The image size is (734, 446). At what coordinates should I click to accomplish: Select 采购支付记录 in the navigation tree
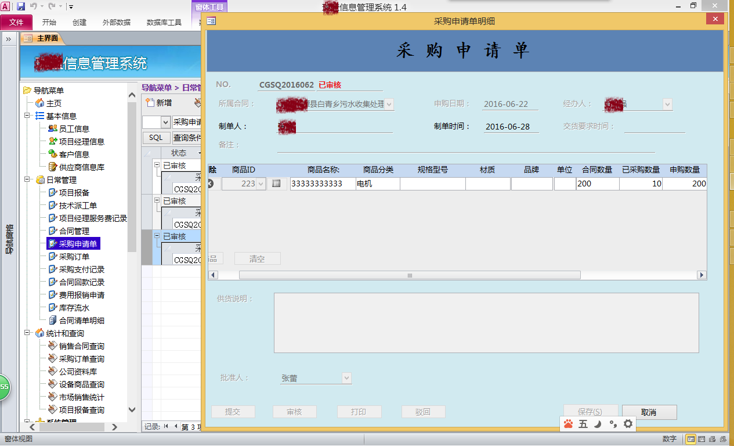[82, 269]
